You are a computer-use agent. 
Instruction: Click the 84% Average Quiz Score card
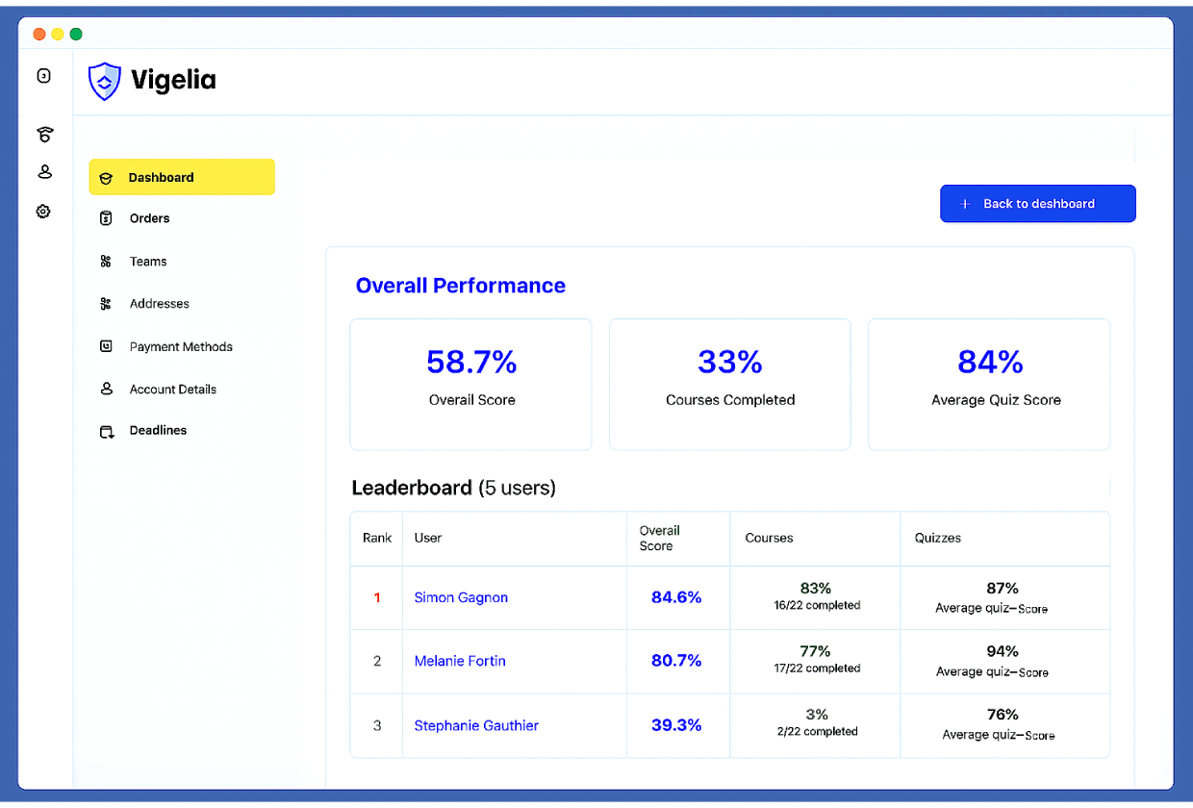tap(989, 384)
